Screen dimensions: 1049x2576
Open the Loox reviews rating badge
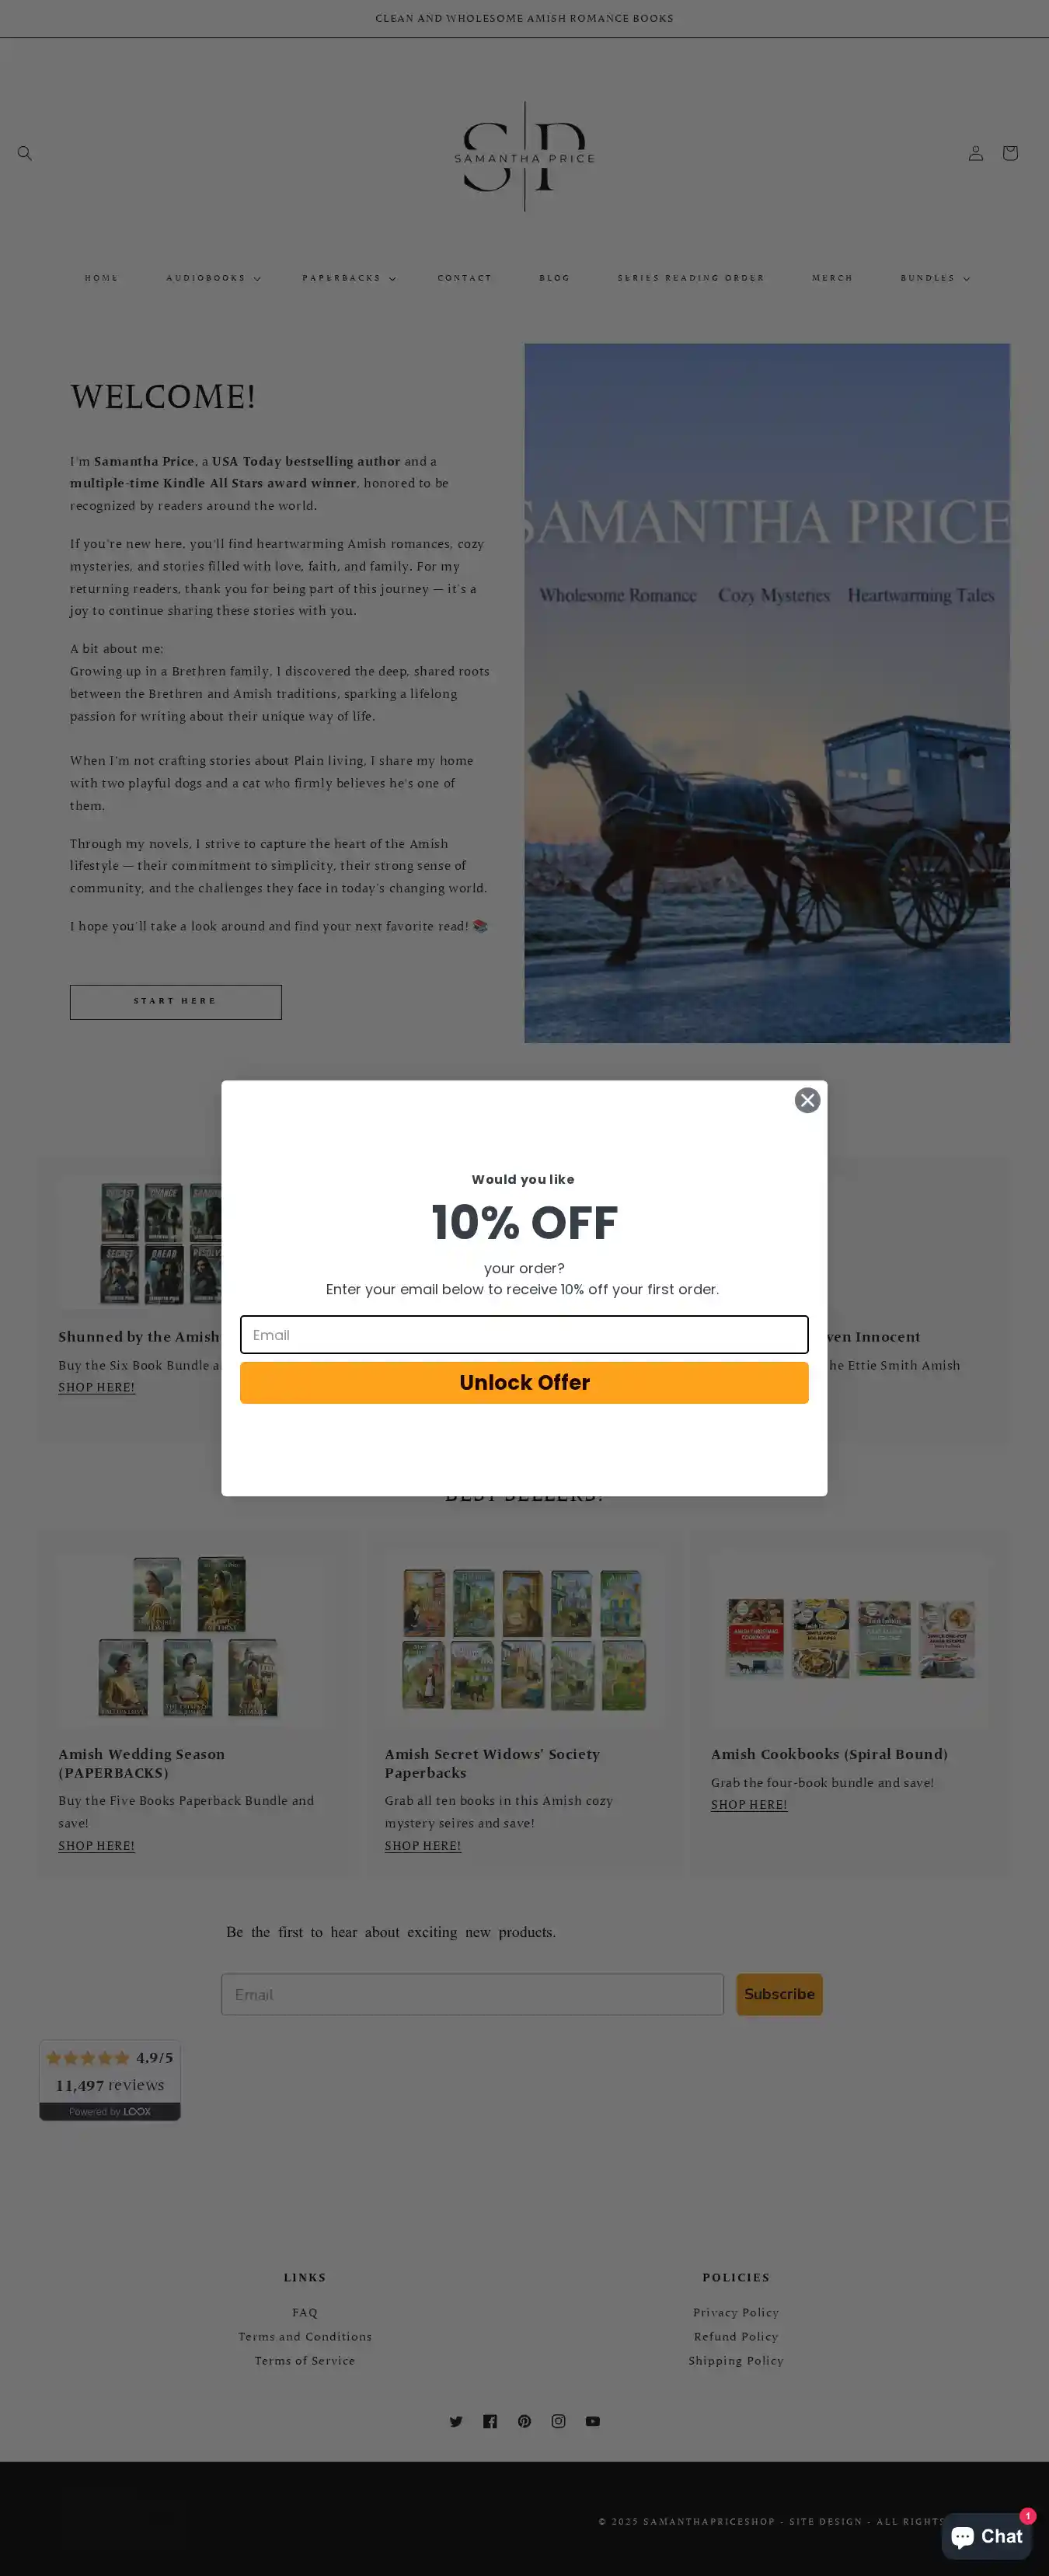[110, 2080]
